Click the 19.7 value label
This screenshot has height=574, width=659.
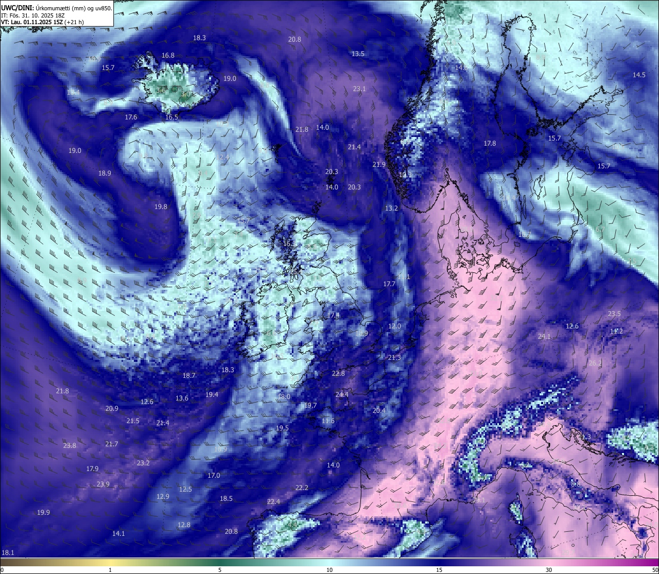point(310,405)
